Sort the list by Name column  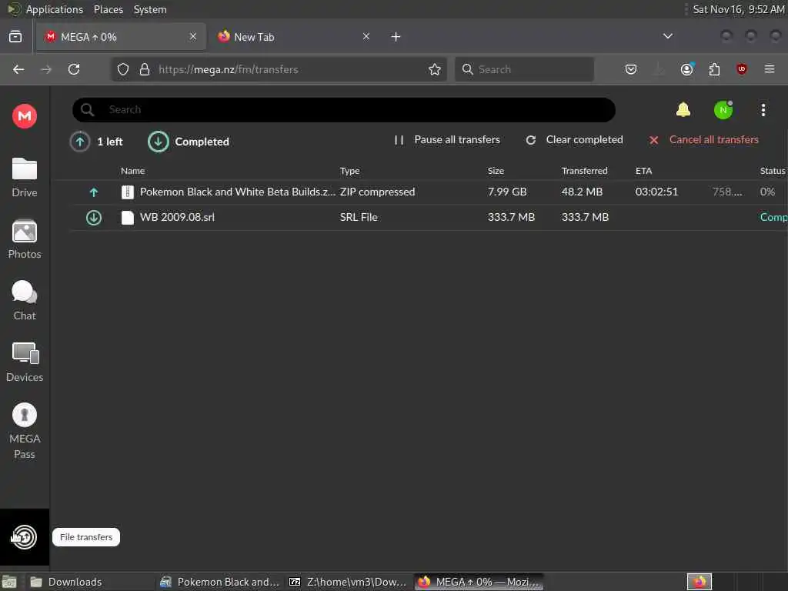pos(132,171)
